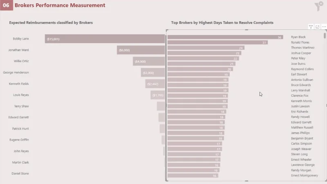This screenshot has height=184, width=327.
Task: Activate Focus mode icon on the visual
Action: (318, 27)
